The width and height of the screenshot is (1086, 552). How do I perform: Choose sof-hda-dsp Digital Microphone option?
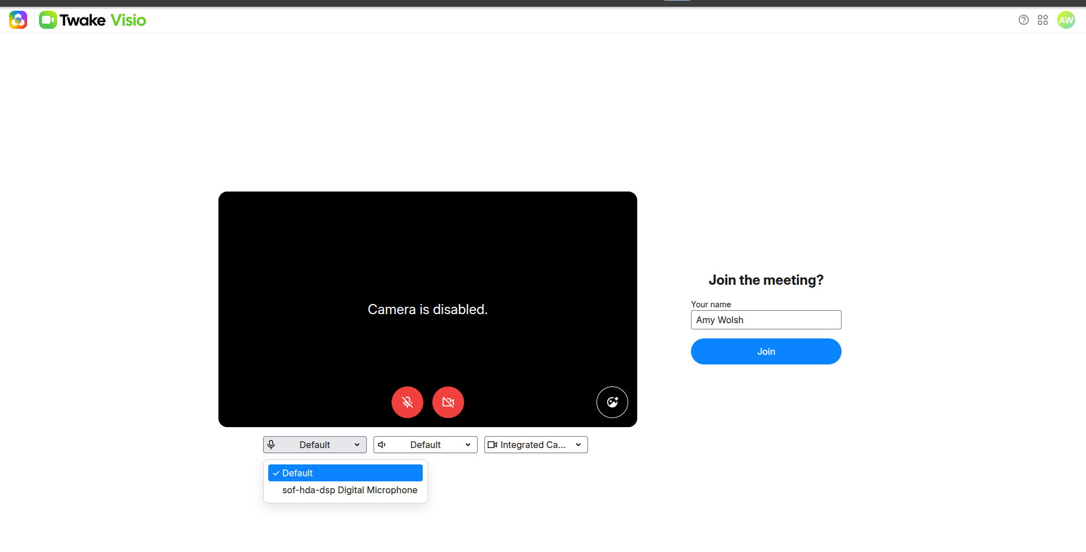point(345,490)
